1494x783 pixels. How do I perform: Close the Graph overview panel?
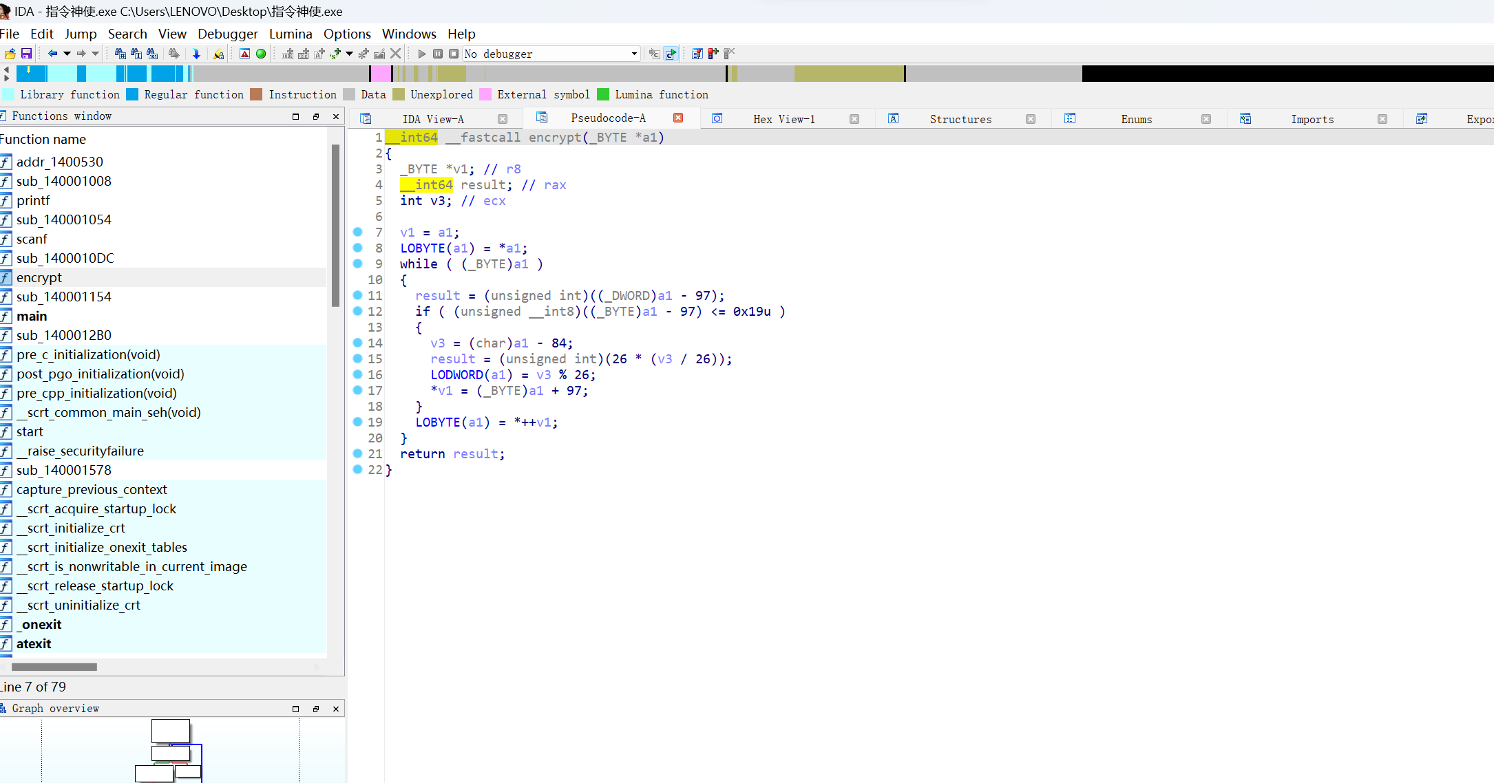click(336, 709)
